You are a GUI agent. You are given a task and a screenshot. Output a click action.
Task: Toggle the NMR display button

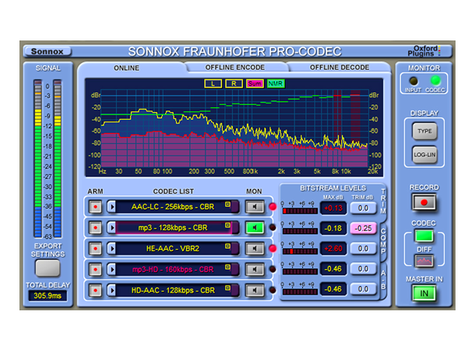tap(276, 83)
